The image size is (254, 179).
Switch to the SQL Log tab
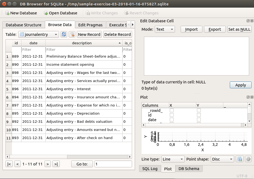pyautogui.click(x=150, y=169)
